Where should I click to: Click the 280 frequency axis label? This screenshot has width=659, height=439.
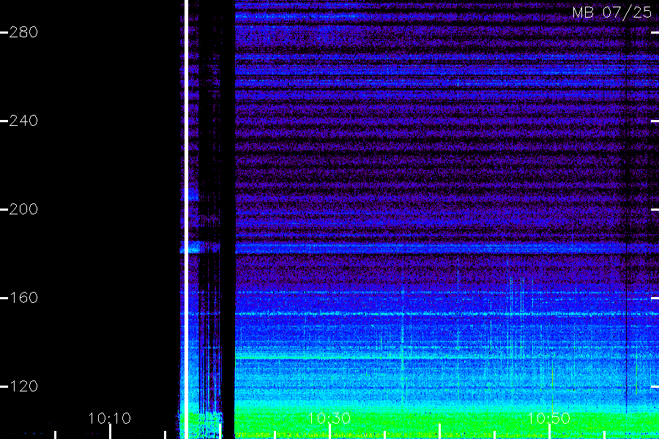(23, 32)
